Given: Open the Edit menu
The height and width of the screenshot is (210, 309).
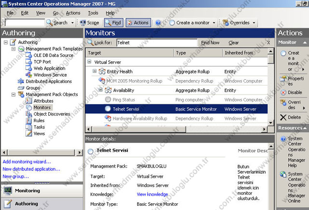Looking at the screenshot, I should pos(25,13).
